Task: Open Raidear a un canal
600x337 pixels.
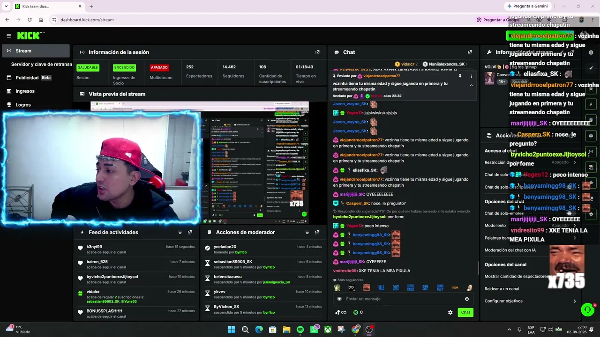Action: [502, 289]
